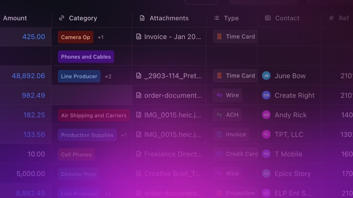Image resolution: width=353 pixels, height=198 pixels.
Task: Click the Create Right contact name
Action: click(x=295, y=95)
